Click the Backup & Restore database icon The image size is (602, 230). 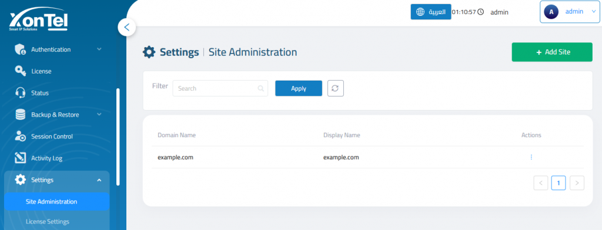click(x=20, y=115)
